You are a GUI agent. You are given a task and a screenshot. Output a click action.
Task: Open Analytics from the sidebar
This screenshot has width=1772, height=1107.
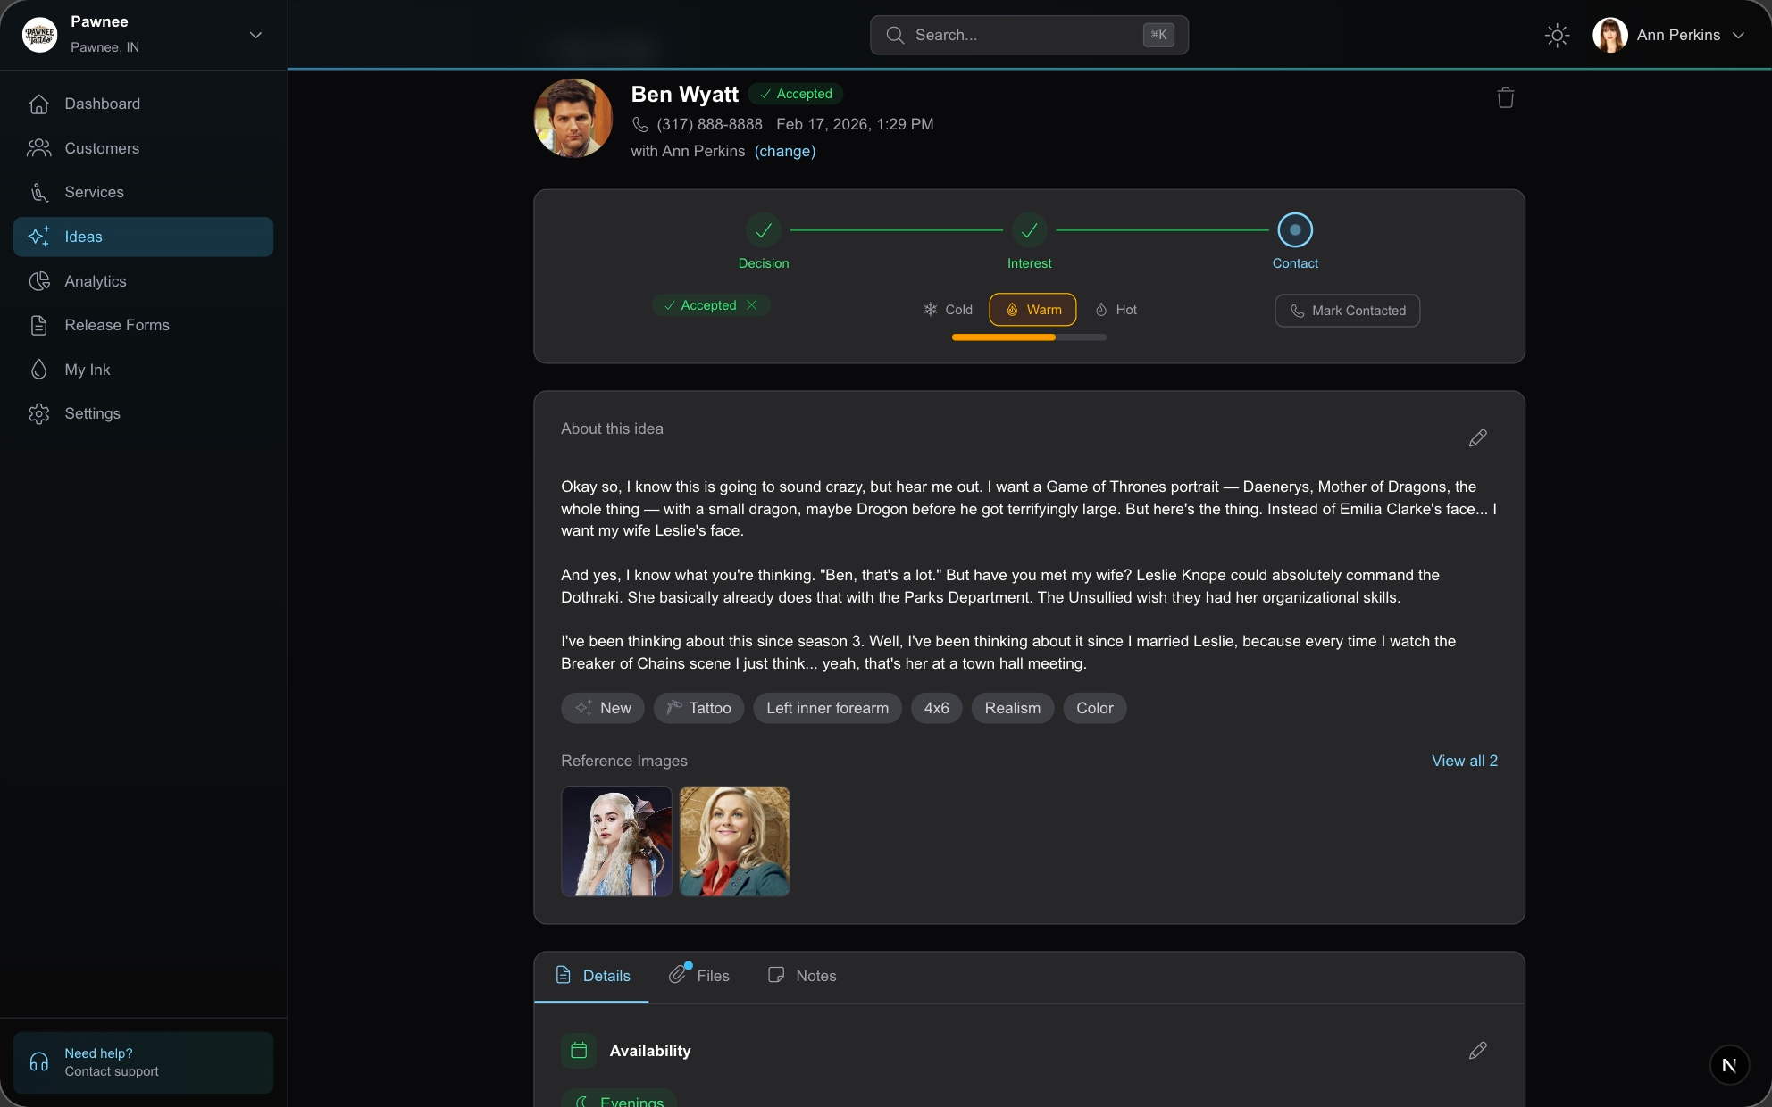pyautogui.click(x=95, y=281)
